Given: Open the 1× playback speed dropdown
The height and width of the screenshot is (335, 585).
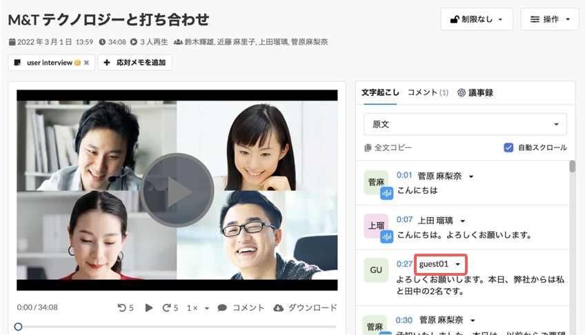Looking at the screenshot, I should (198, 308).
